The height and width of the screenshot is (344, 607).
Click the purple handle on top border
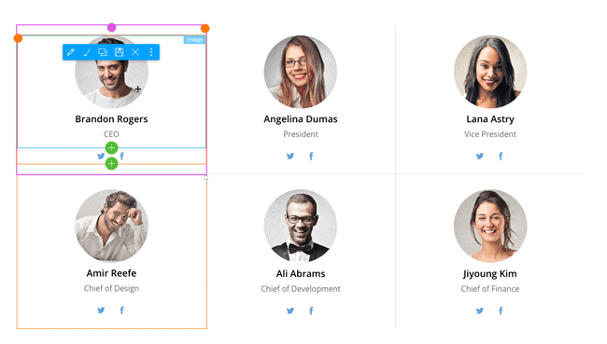pos(111,27)
